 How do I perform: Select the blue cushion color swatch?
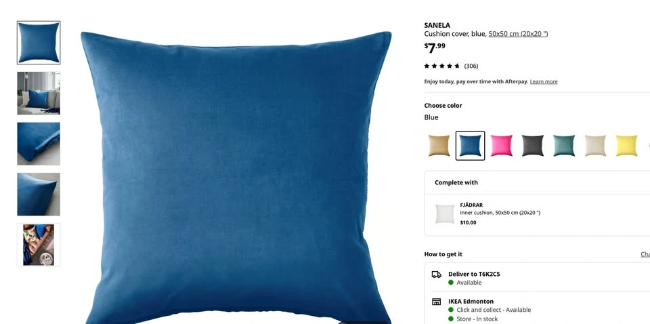coord(470,146)
